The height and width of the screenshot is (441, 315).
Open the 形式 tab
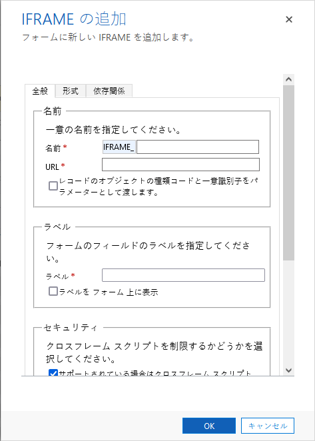click(71, 91)
